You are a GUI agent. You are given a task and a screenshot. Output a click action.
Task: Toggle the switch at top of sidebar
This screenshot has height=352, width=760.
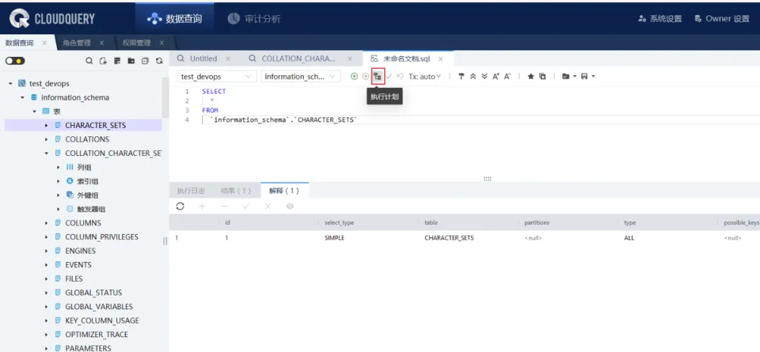[15, 61]
